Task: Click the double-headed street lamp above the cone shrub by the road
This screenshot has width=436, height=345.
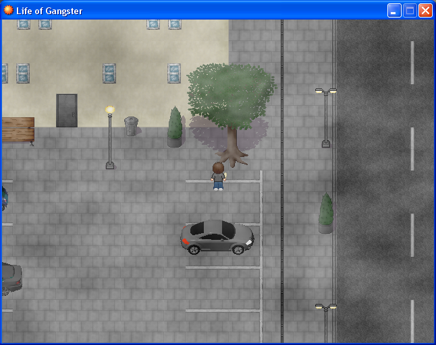Action: (326, 117)
